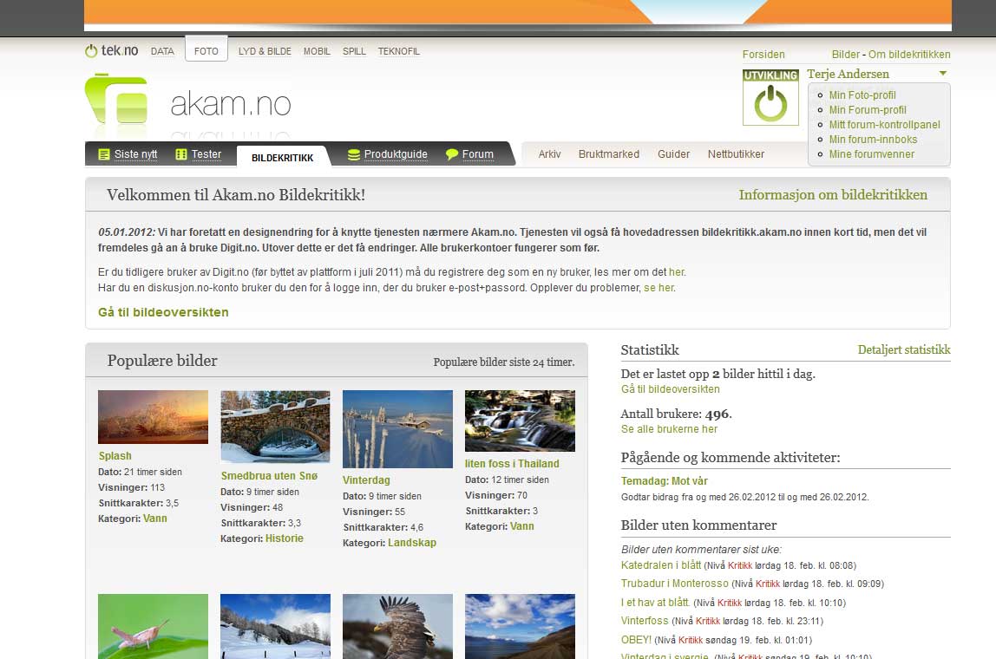Open Om bildekritikken link
Screen dimensions: 996x659
click(x=909, y=55)
